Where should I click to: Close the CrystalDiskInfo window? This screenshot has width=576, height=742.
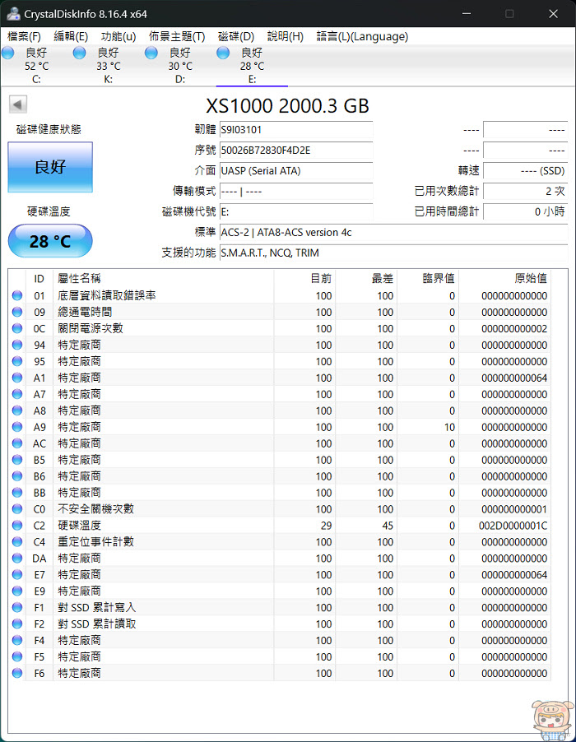[553, 14]
